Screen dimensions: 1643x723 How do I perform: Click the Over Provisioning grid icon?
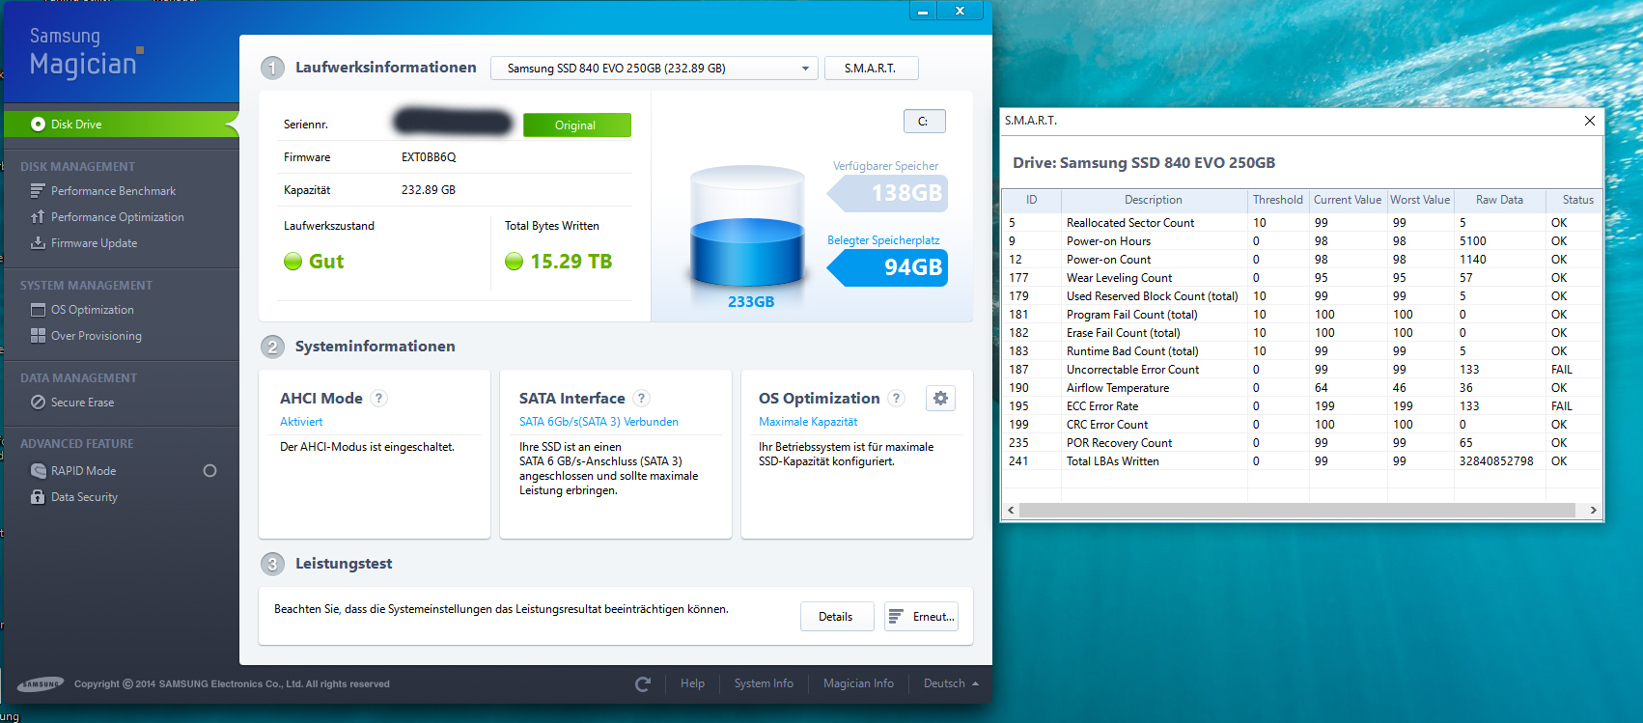tap(38, 336)
